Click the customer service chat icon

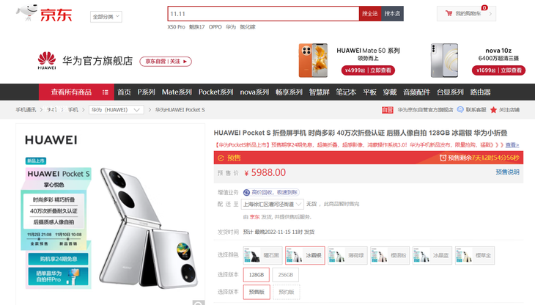460,109
